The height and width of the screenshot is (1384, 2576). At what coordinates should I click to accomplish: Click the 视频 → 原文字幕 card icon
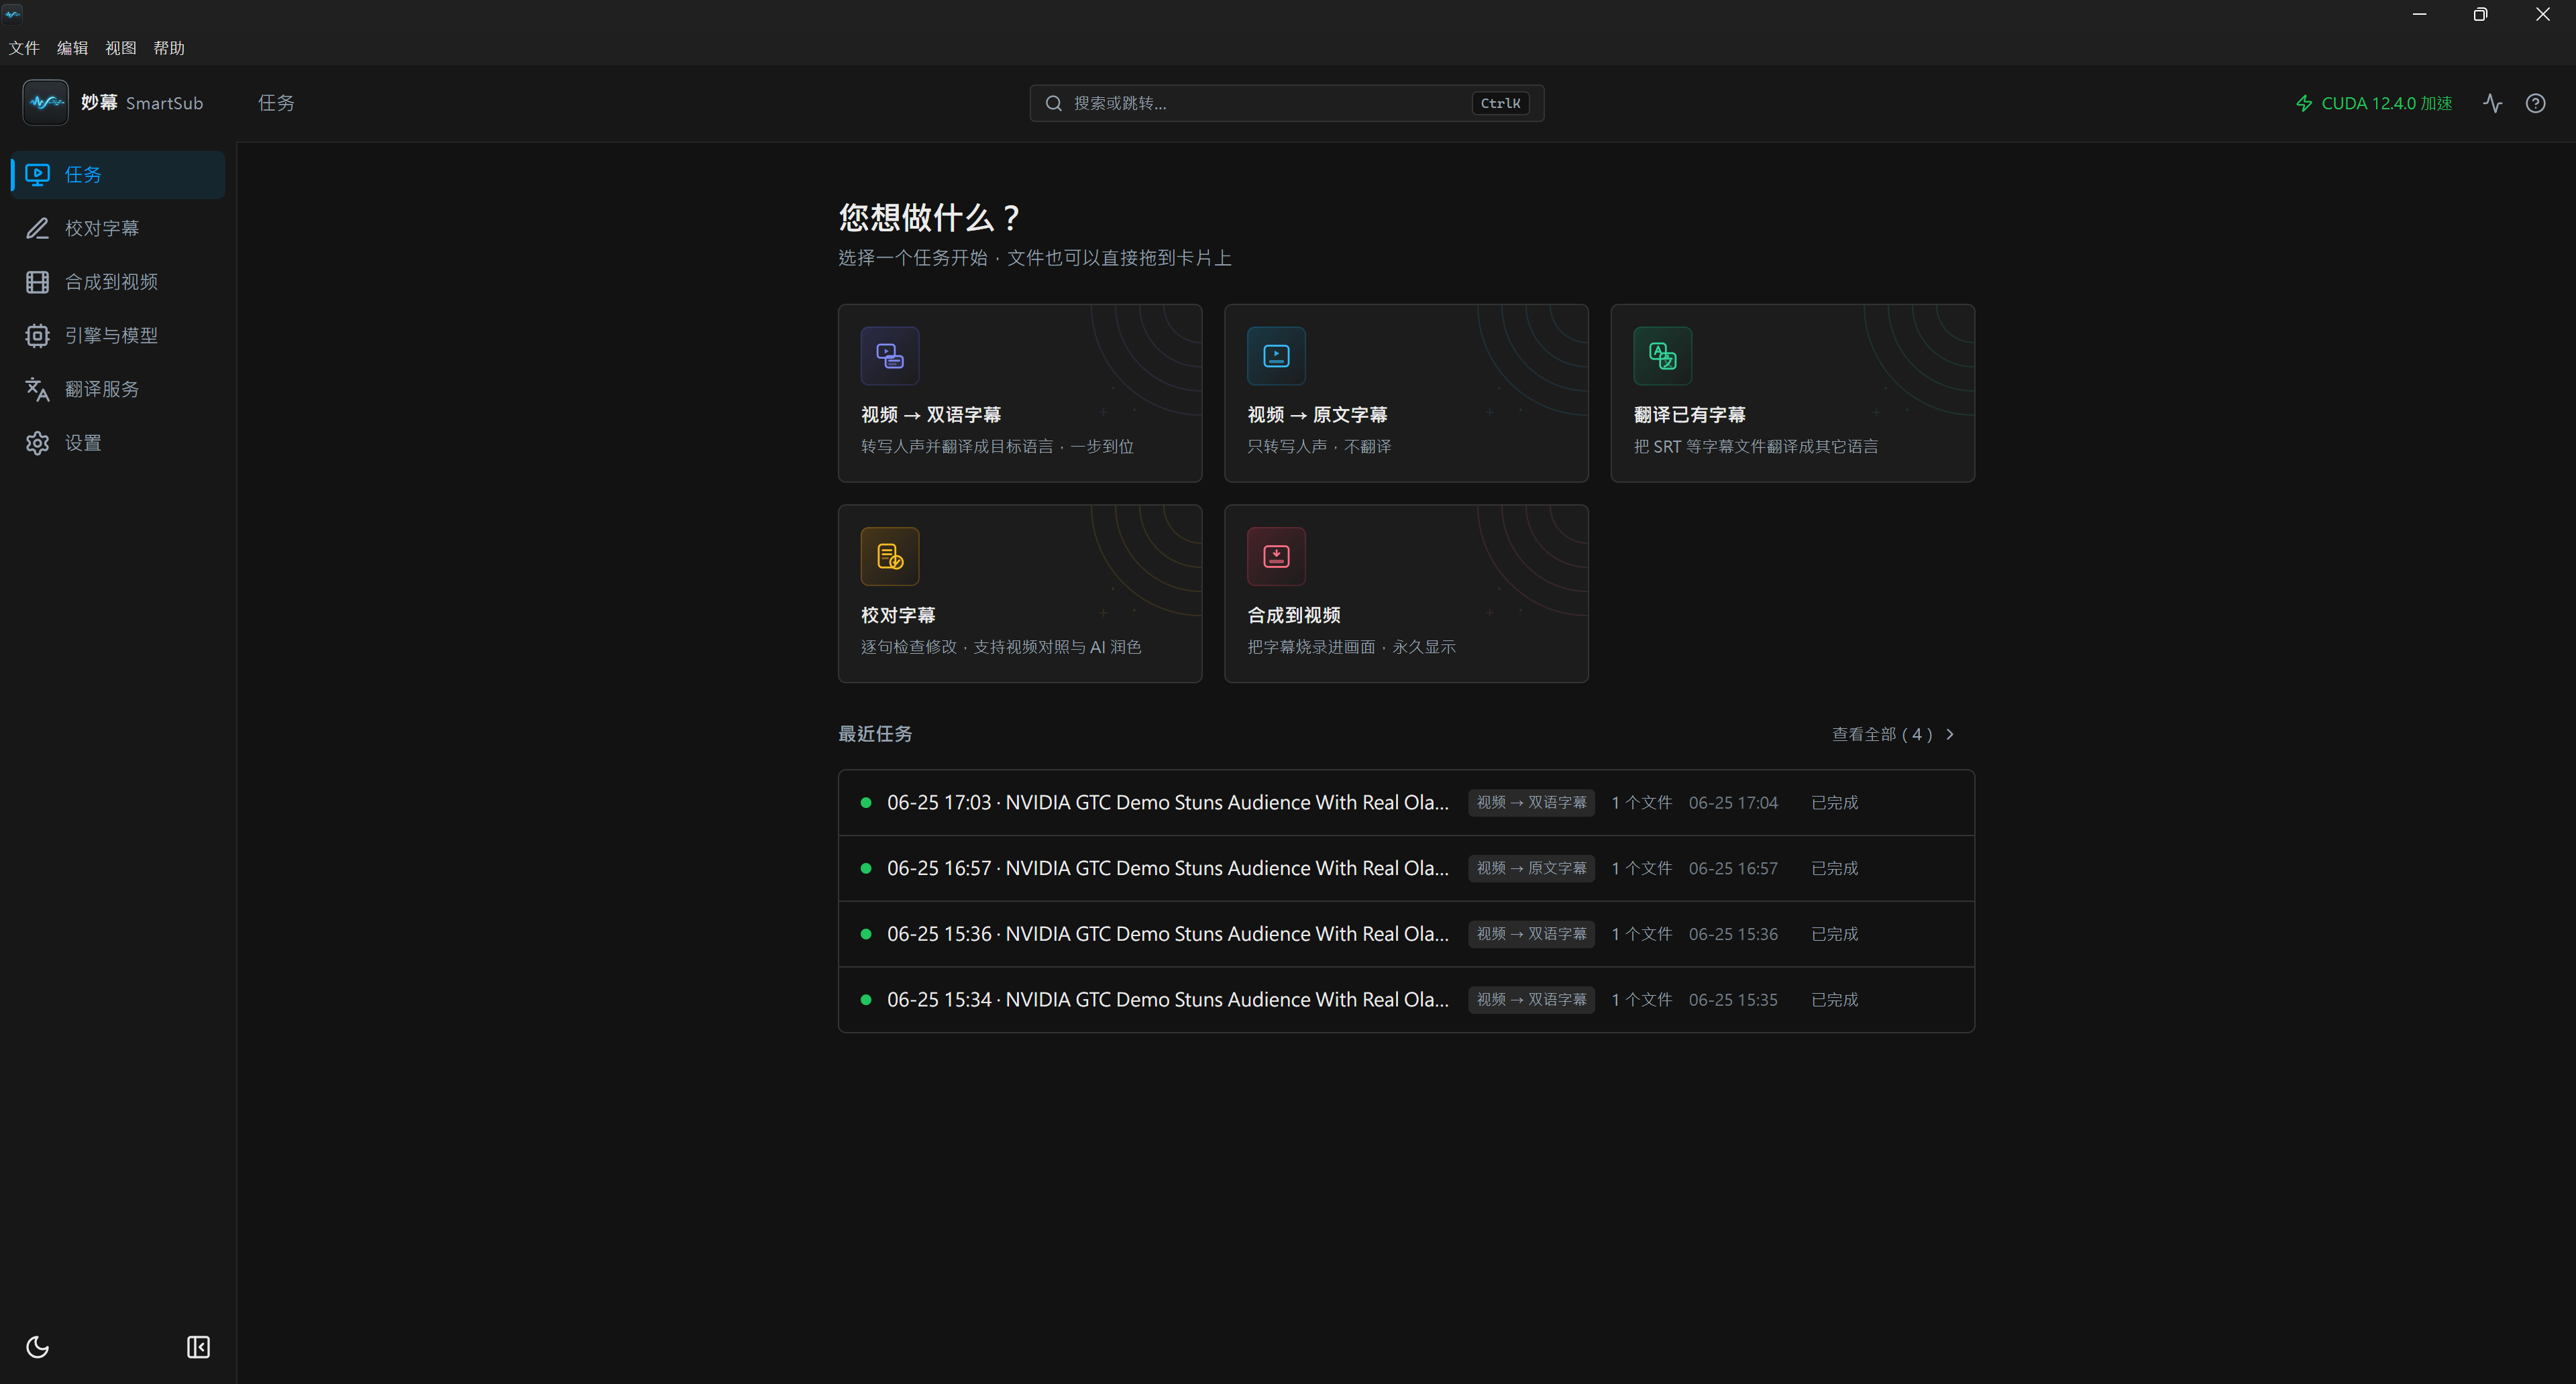(x=1276, y=356)
